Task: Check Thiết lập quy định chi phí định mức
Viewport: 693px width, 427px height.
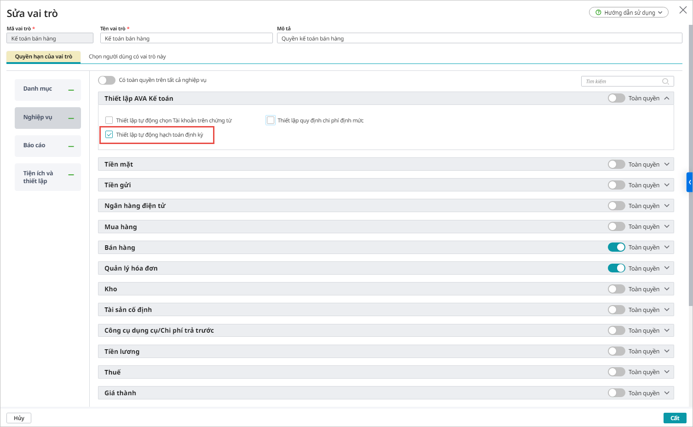Action: click(271, 121)
